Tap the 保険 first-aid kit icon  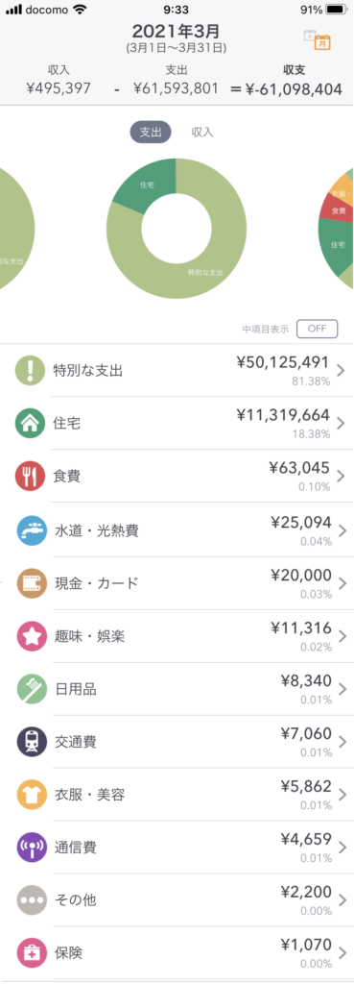30,952
